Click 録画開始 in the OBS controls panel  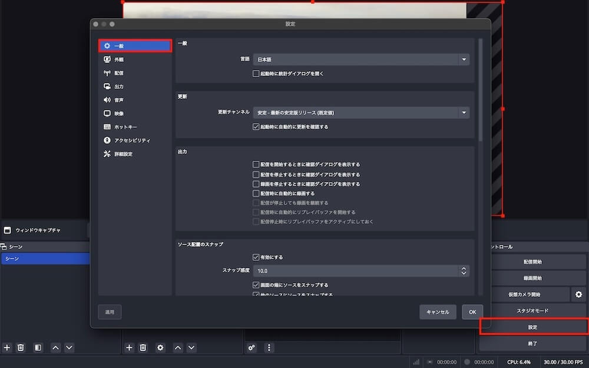[x=532, y=279]
